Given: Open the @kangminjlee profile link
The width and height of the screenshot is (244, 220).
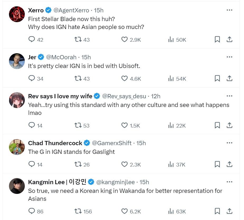Looking at the screenshot, I should coord(115,182).
